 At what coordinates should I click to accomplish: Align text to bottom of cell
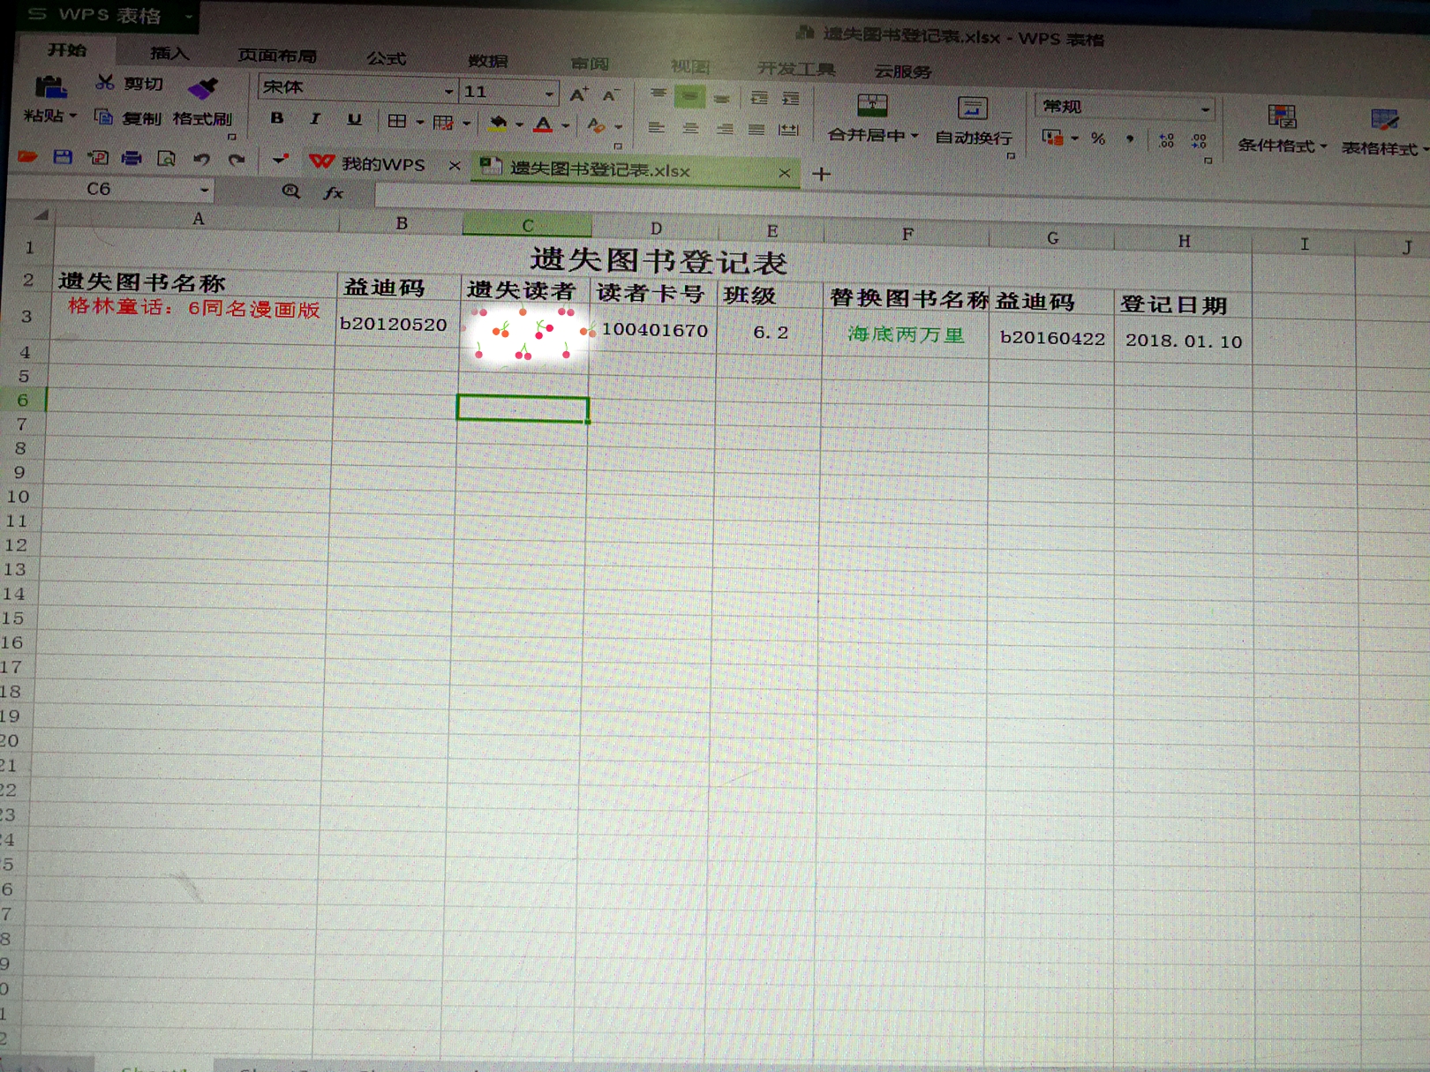point(721,97)
